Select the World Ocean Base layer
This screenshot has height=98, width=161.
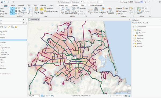coord(5,74)
